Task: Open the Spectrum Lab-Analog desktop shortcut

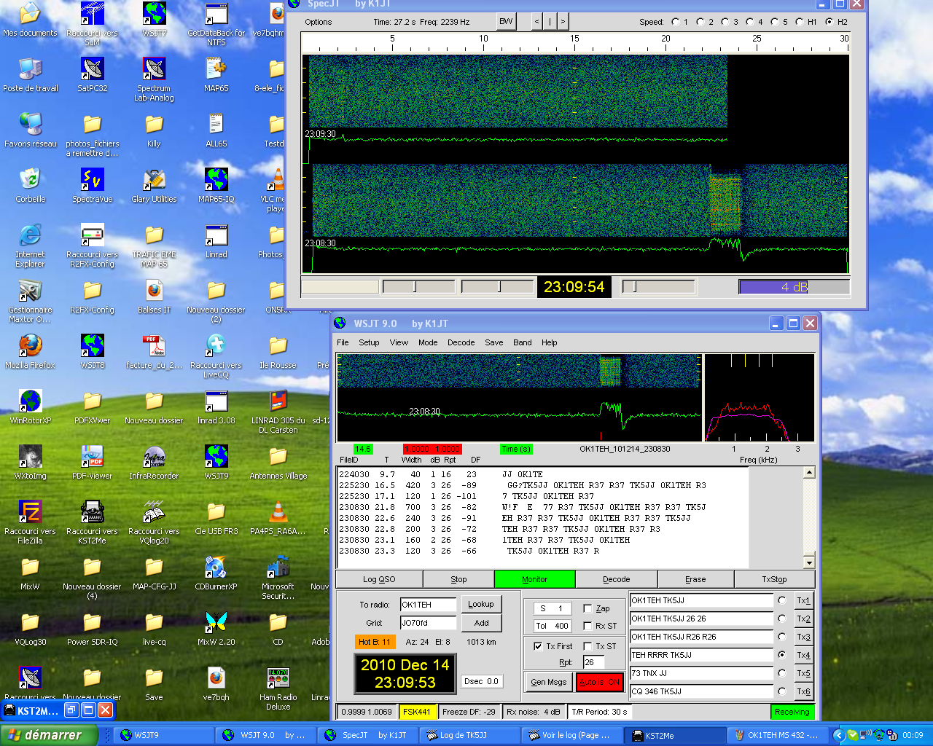Action: click(154, 80)
